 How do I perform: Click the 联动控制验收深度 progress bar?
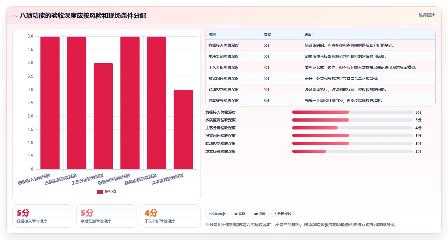(x=353, y=144)
